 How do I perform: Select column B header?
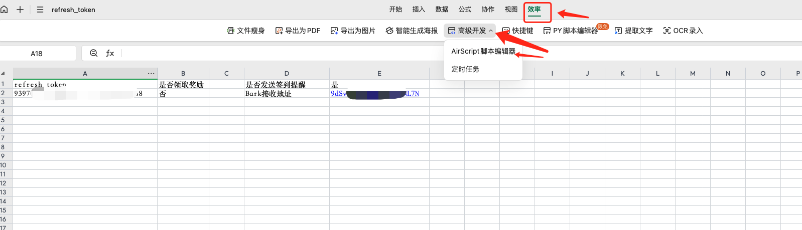(x=183, y=73)
